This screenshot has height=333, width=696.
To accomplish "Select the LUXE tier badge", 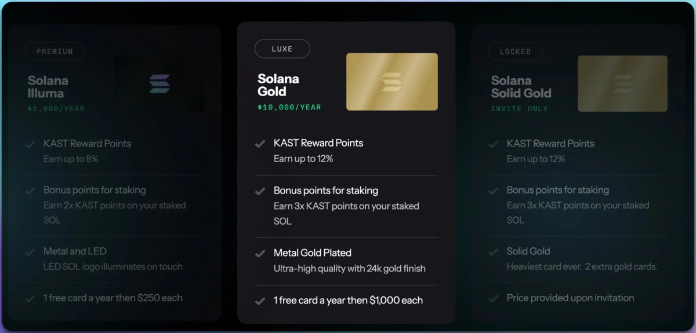I will [282, 49].
